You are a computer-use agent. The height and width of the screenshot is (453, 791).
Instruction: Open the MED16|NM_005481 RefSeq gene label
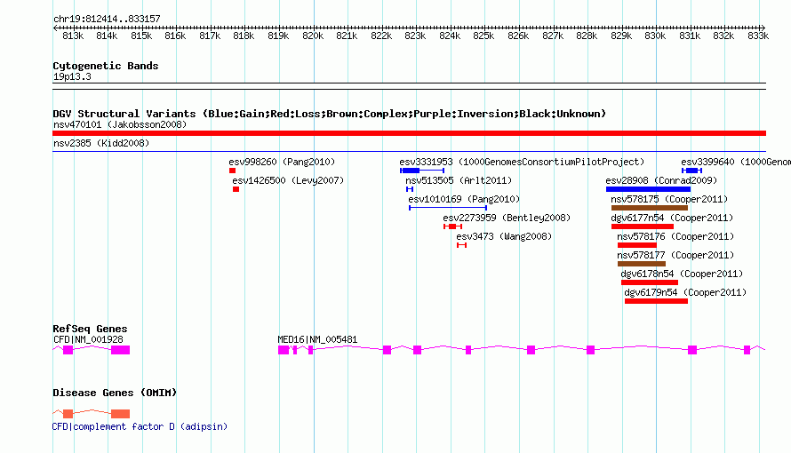click(x=317, y=339)
